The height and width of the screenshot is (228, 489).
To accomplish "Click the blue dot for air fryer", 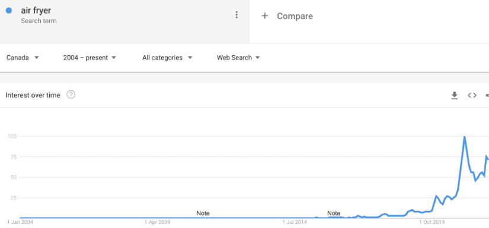I will click(x=9, y=10).
